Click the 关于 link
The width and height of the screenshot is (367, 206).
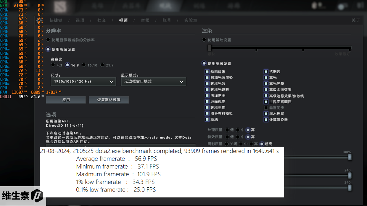[x=355, y=20]
